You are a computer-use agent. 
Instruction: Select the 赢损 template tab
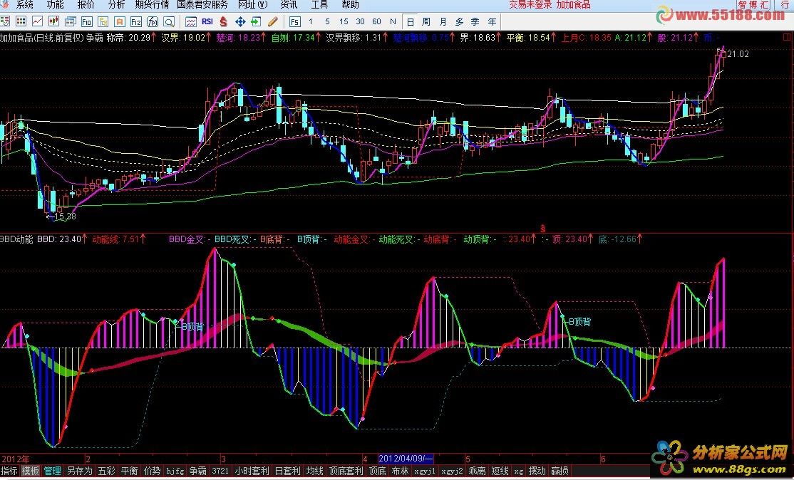tap(560, 471)
